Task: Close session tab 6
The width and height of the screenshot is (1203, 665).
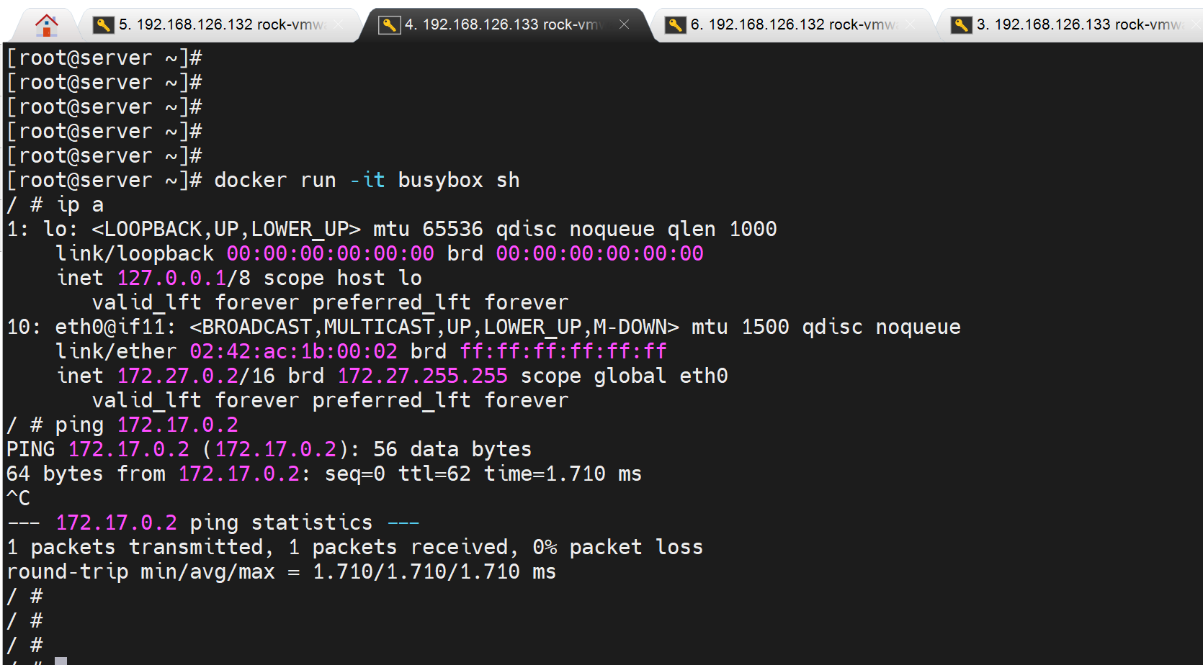Action: [911, 24]
